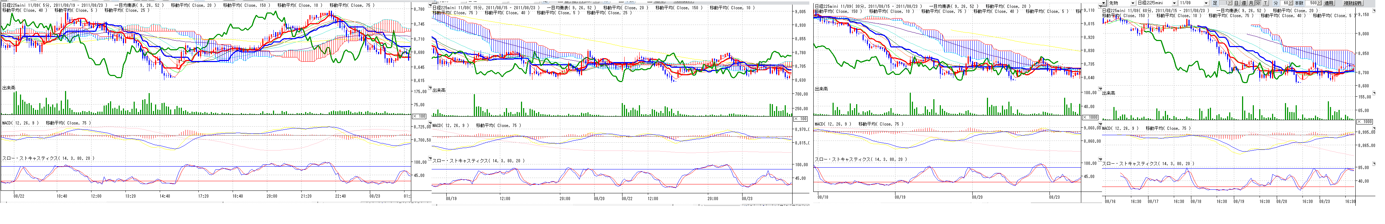This screenshot has height=224, width=1385.
Task: Select the 分 minute timeframe button
Action: pyautogui.click(x=1257, y=3)
